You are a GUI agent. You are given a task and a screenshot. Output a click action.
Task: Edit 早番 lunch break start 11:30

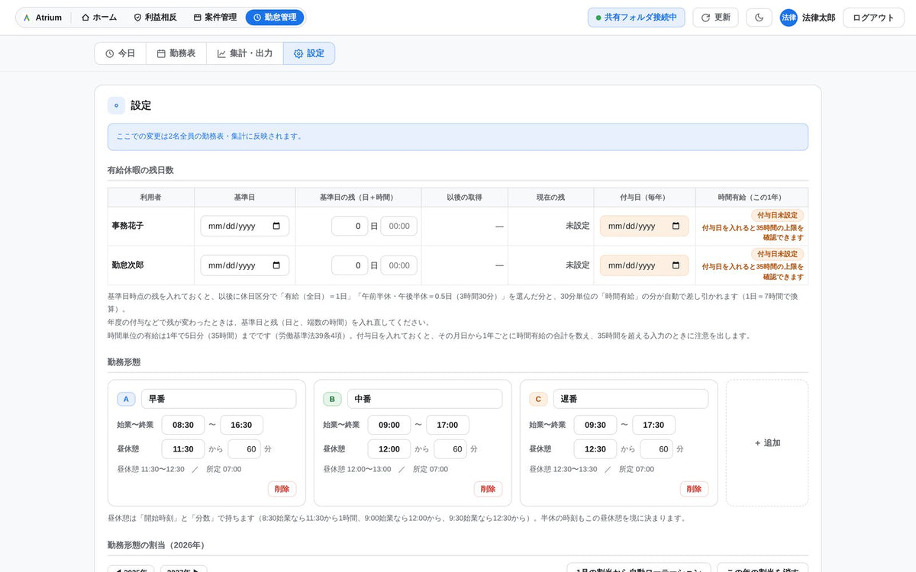183,449
